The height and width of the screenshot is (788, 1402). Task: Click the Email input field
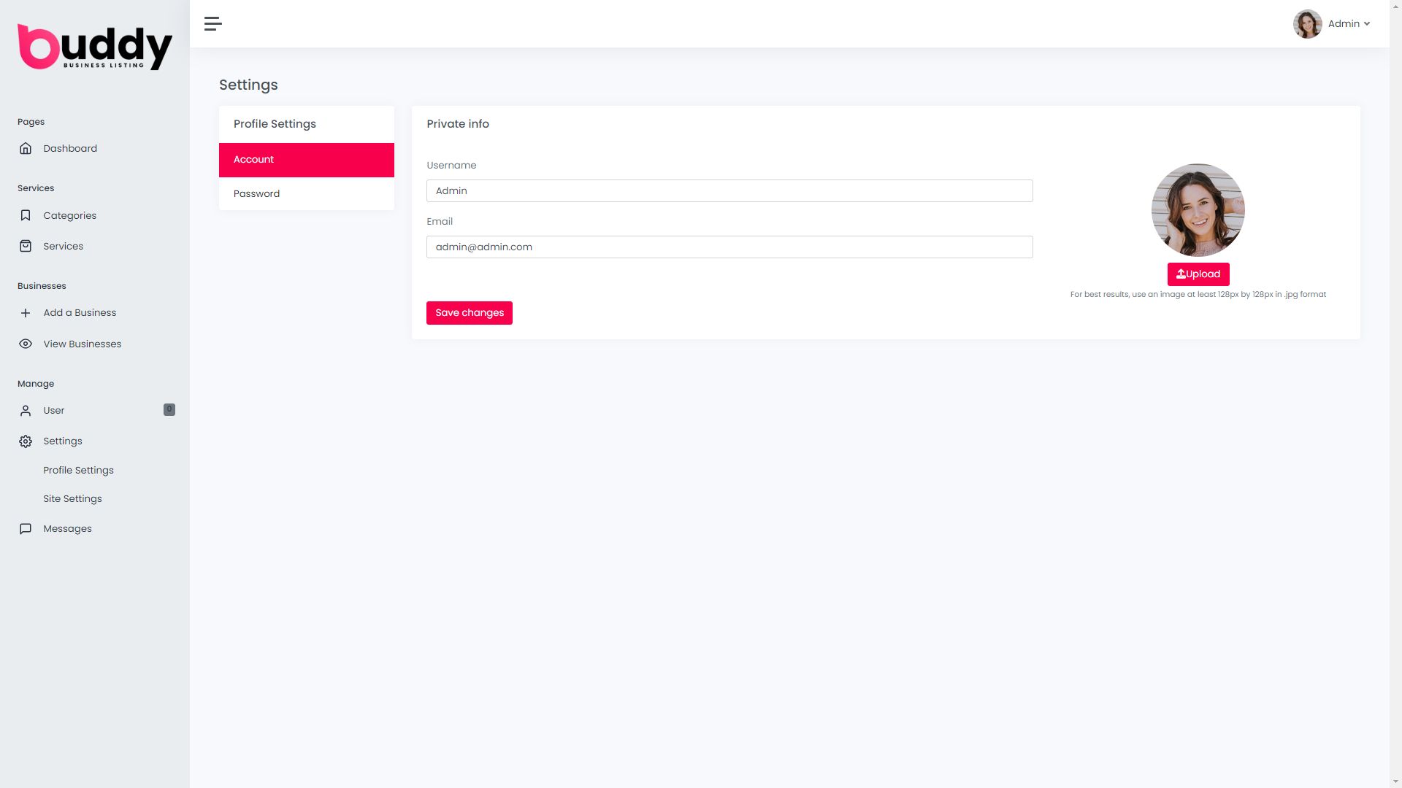tap(729, 247)
